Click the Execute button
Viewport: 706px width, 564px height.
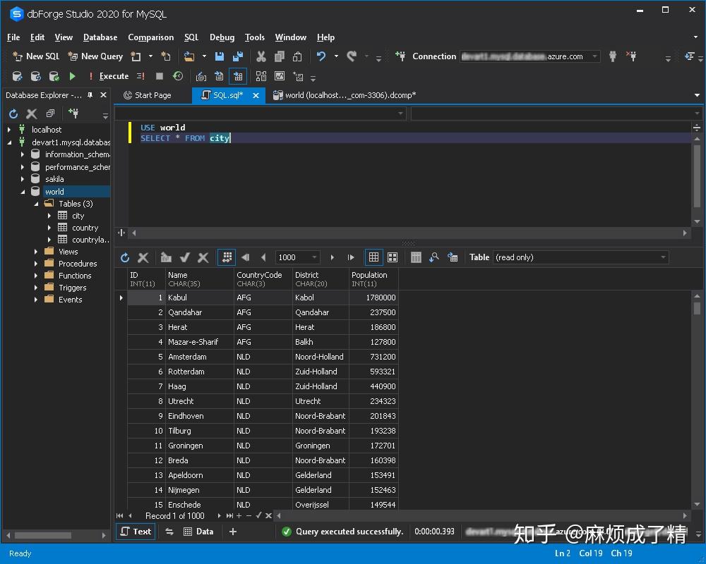click(x=113, y=75)
